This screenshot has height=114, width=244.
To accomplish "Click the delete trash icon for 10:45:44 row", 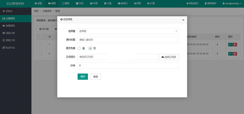I will click(x=235, y=54).
